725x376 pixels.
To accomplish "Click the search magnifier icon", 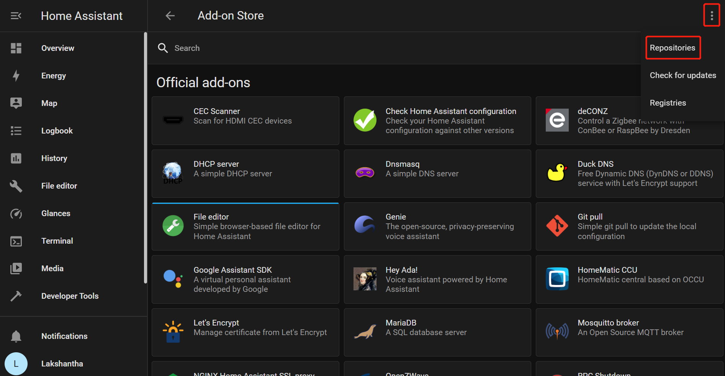I will click(163, 48).
